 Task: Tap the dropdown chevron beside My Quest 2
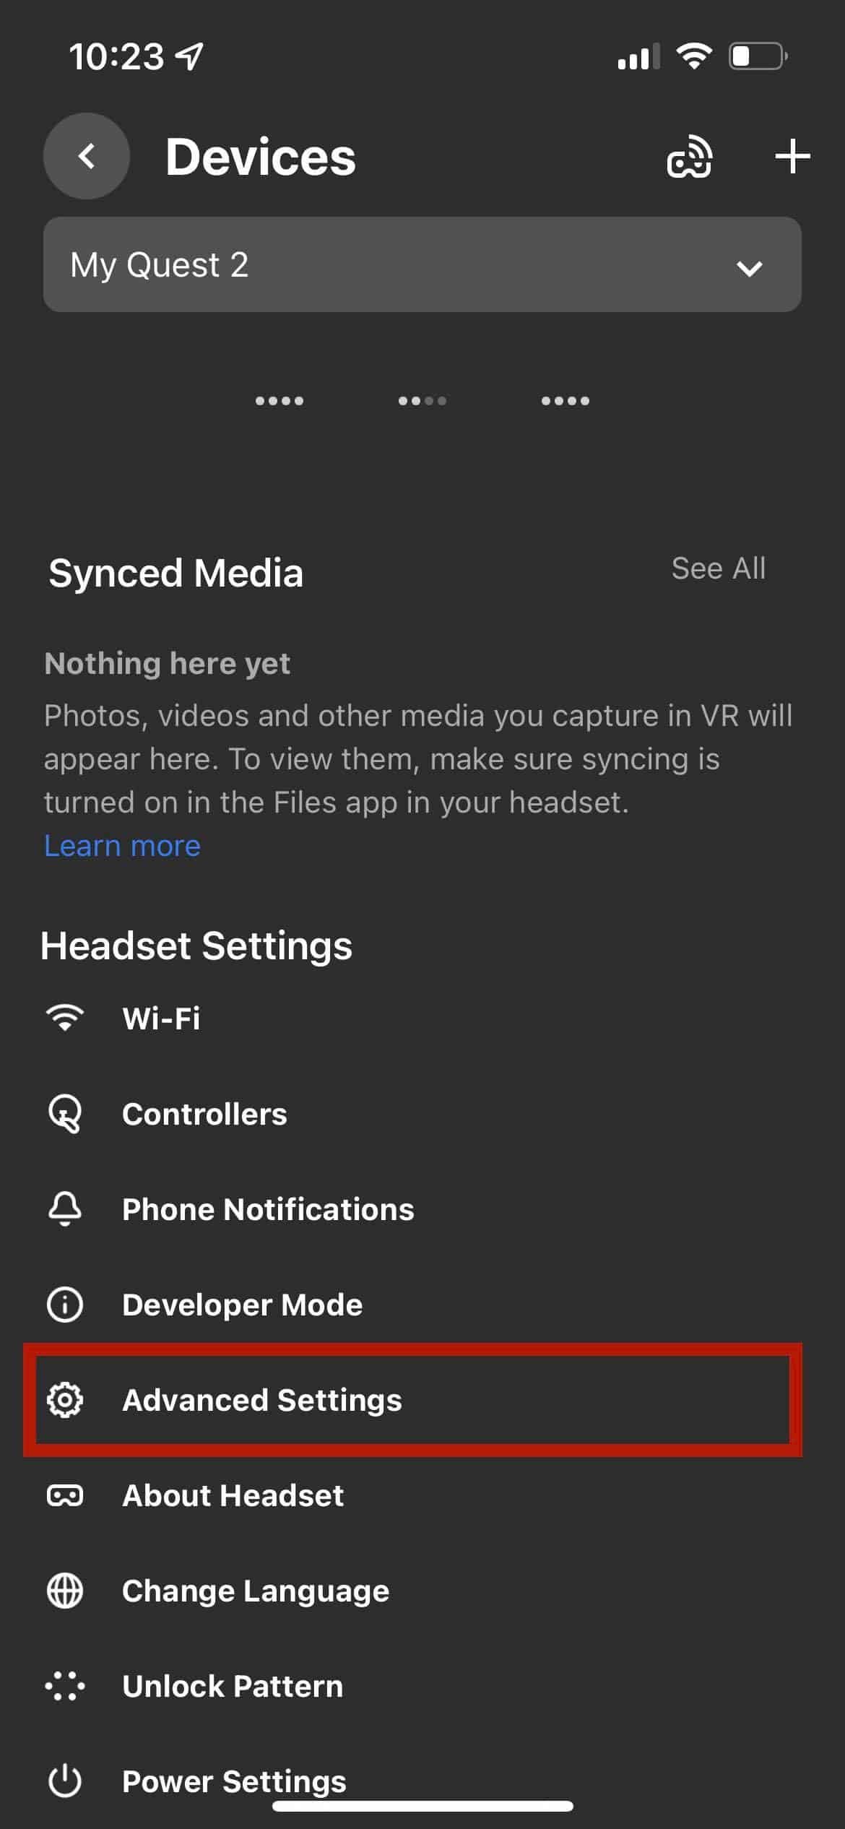coord(749,268)
